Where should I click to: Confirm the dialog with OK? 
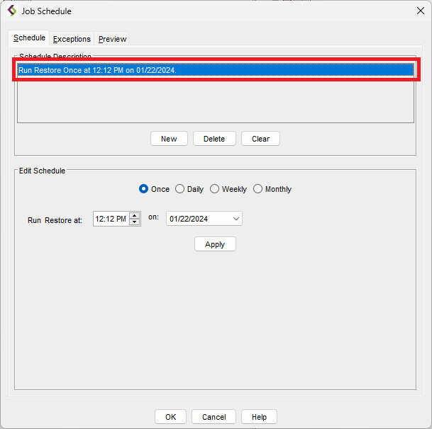point(170,417)
